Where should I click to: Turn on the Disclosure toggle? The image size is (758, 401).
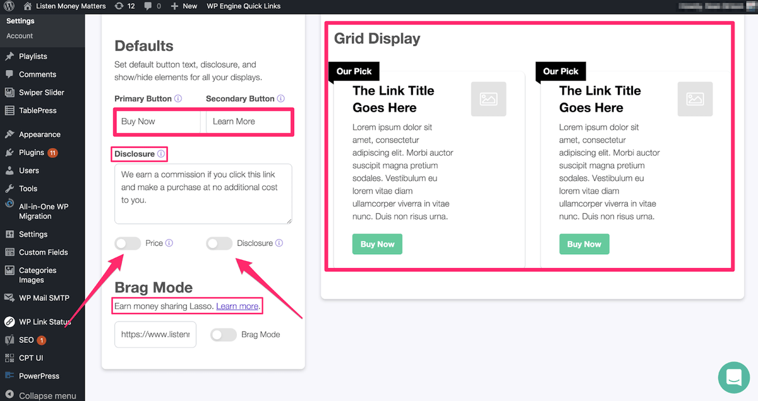point(219,243)
